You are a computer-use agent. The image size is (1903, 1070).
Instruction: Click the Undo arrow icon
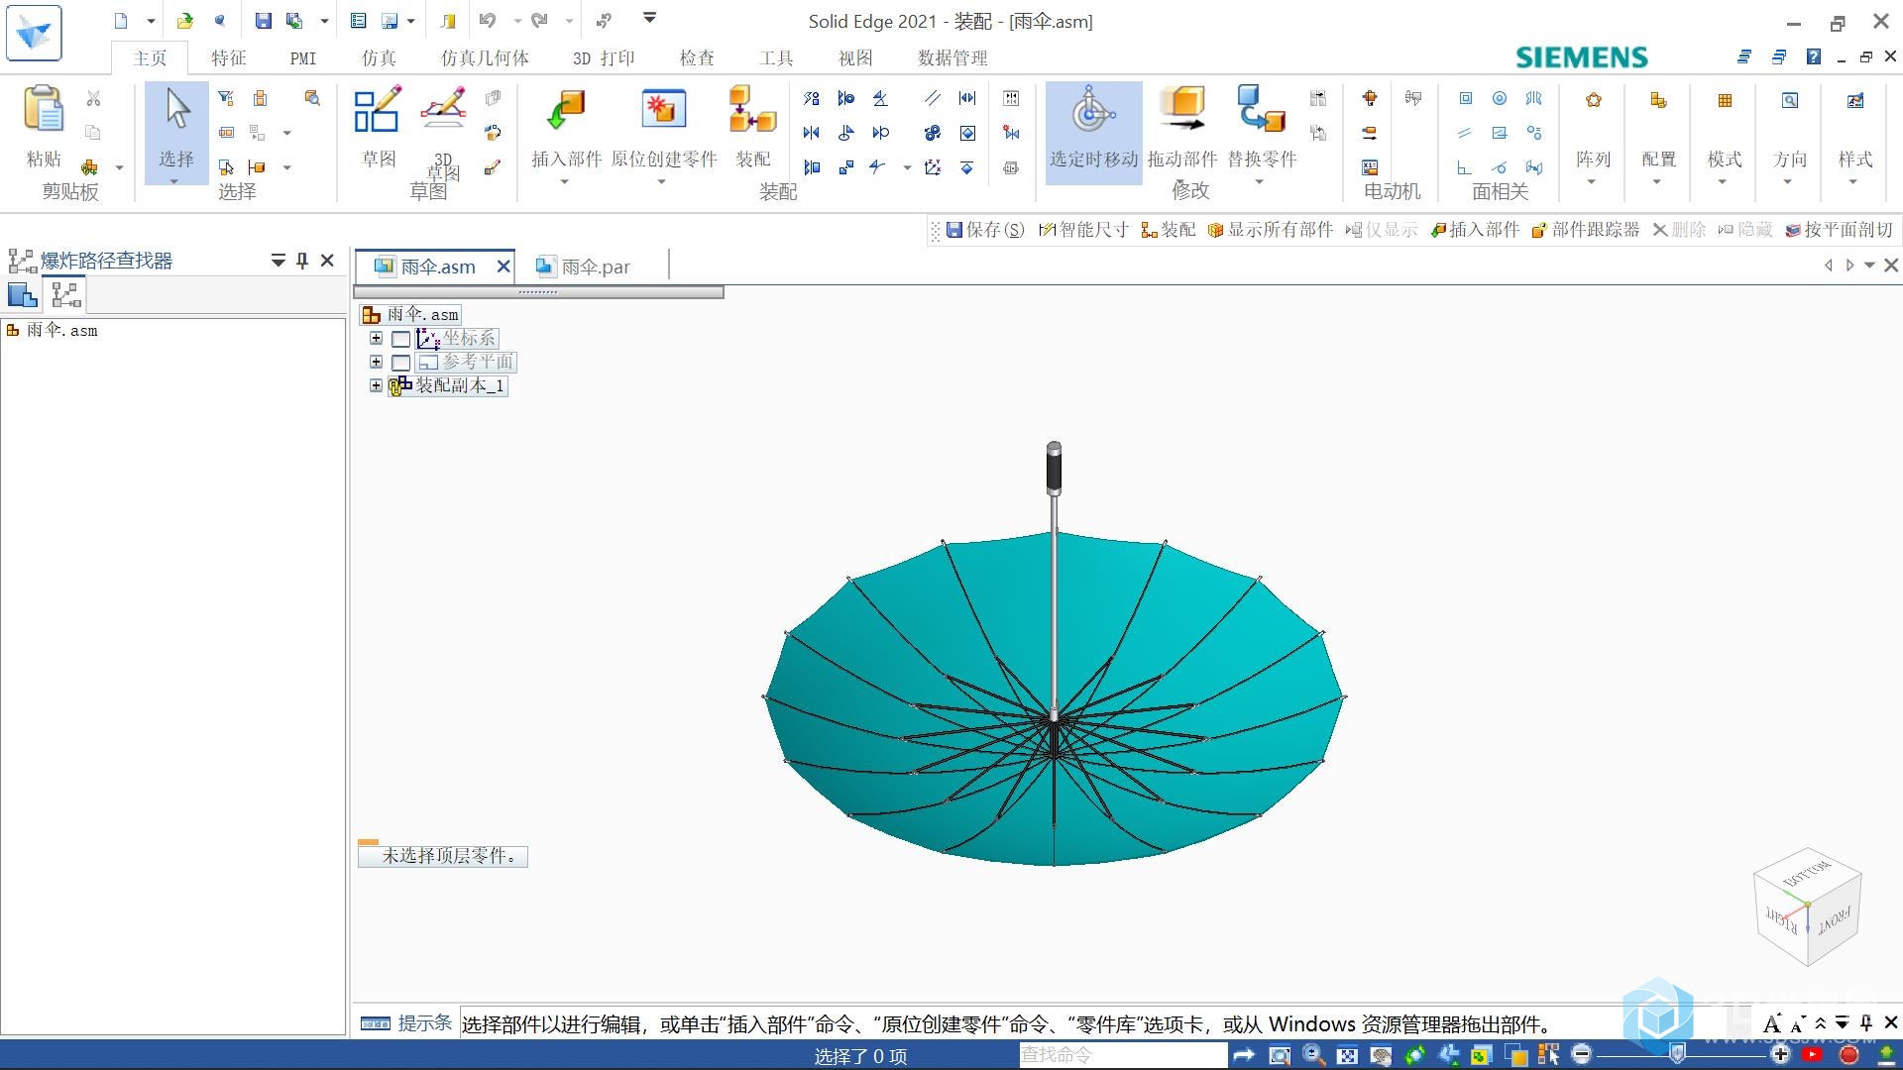(x=488, y=21)
